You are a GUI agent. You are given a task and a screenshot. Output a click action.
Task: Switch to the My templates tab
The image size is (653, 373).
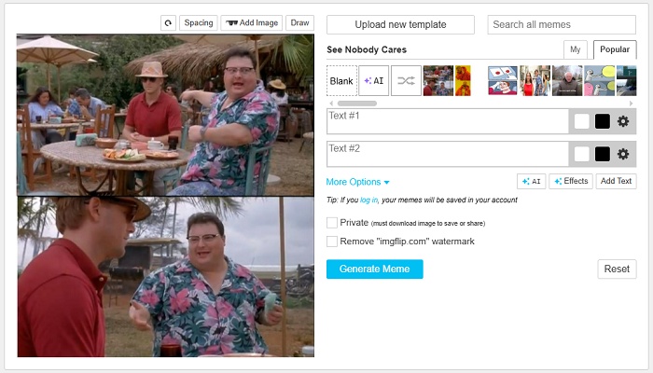click(x=576, y=50)
